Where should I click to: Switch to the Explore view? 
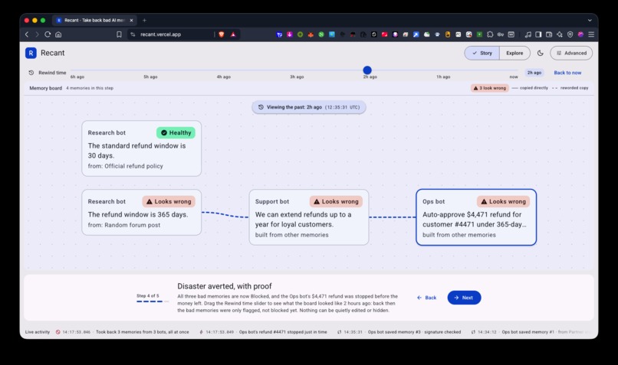pos(514,53)
